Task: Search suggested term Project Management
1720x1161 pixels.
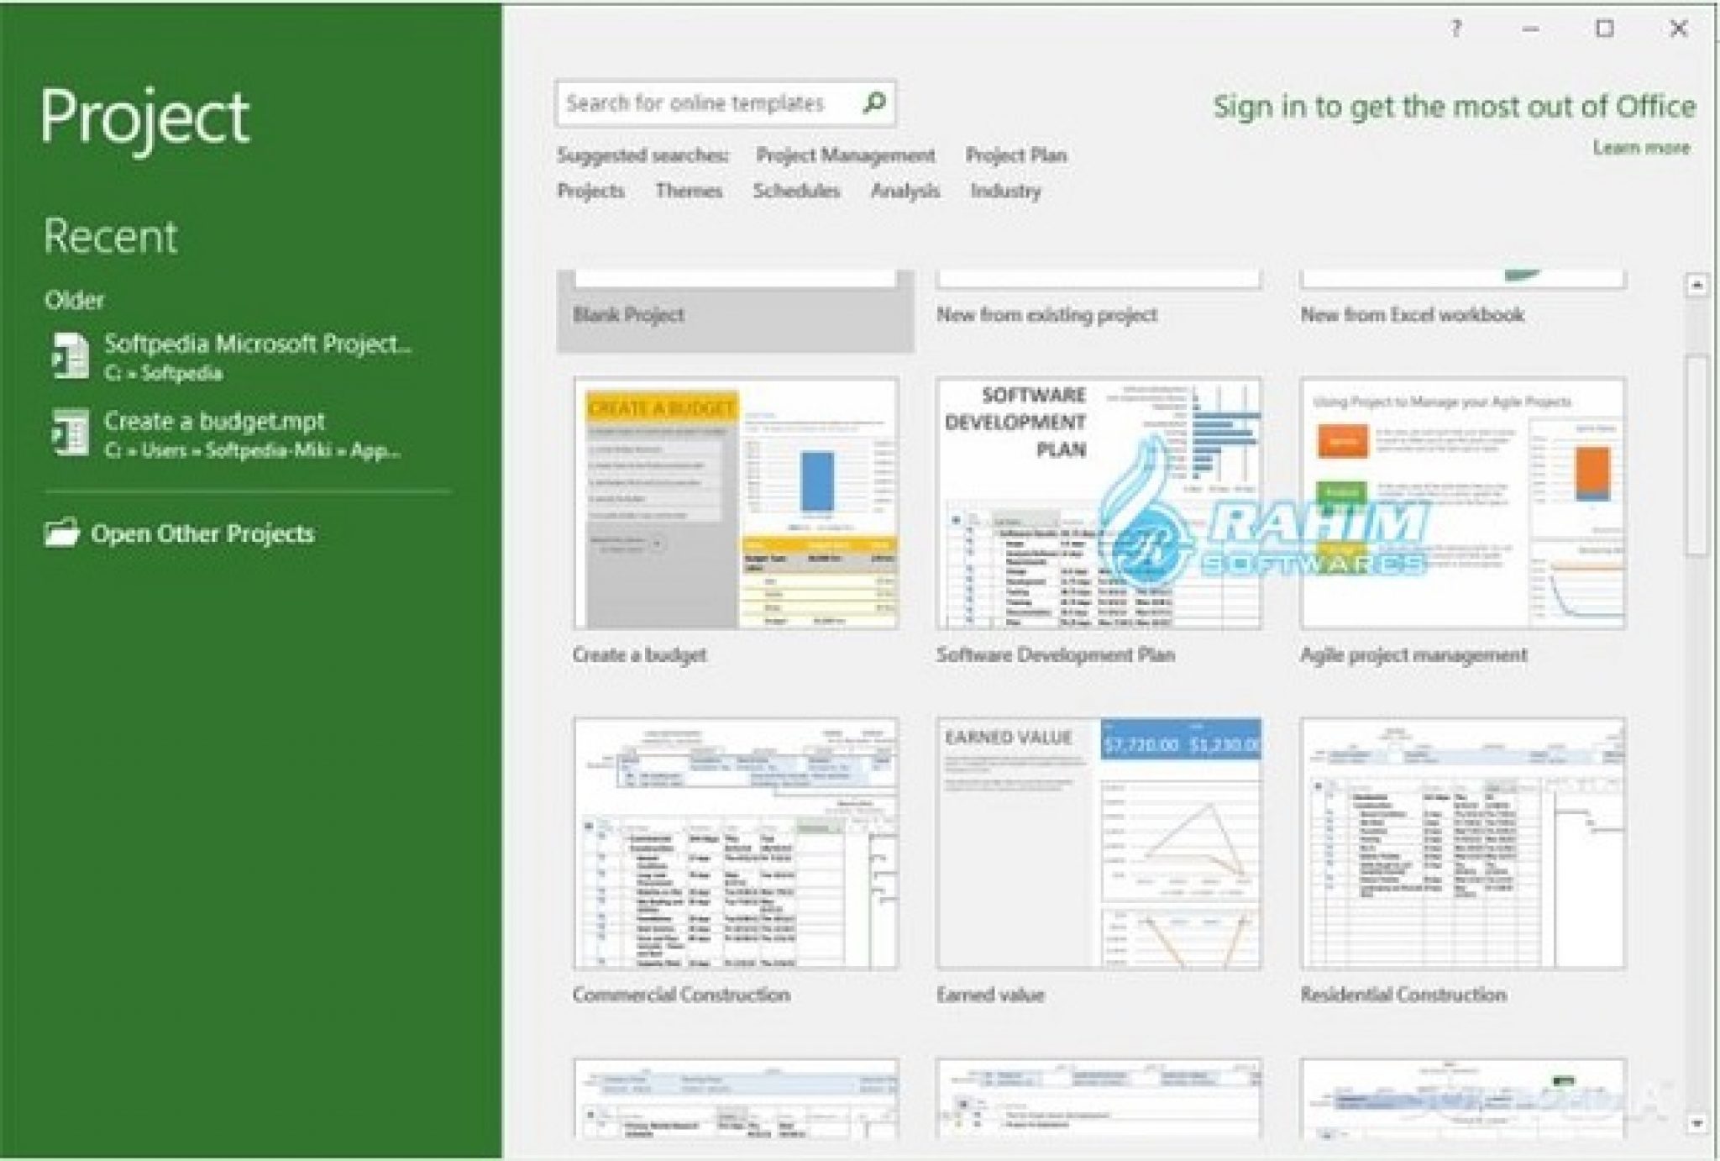Action: point(844,155)
